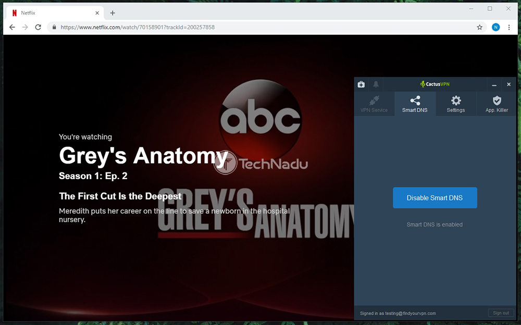Click the Sign out button in CactusVPN
This screenshot has width=521, height=325.
(x=501, y=313)
